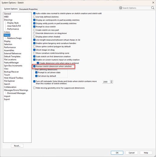156x157 pixels.
Task: Confirm with the OK button
Action: click(x=117, y=153)
